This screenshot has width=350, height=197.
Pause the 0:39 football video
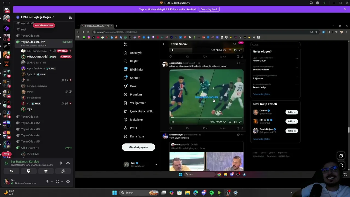click(x=173, y=122)
